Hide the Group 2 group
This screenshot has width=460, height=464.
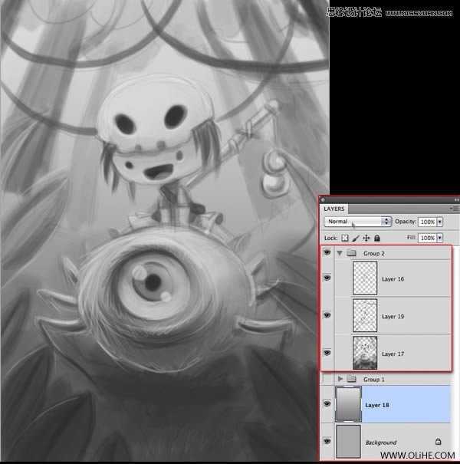pyautogui.click(x=327, y=252)
